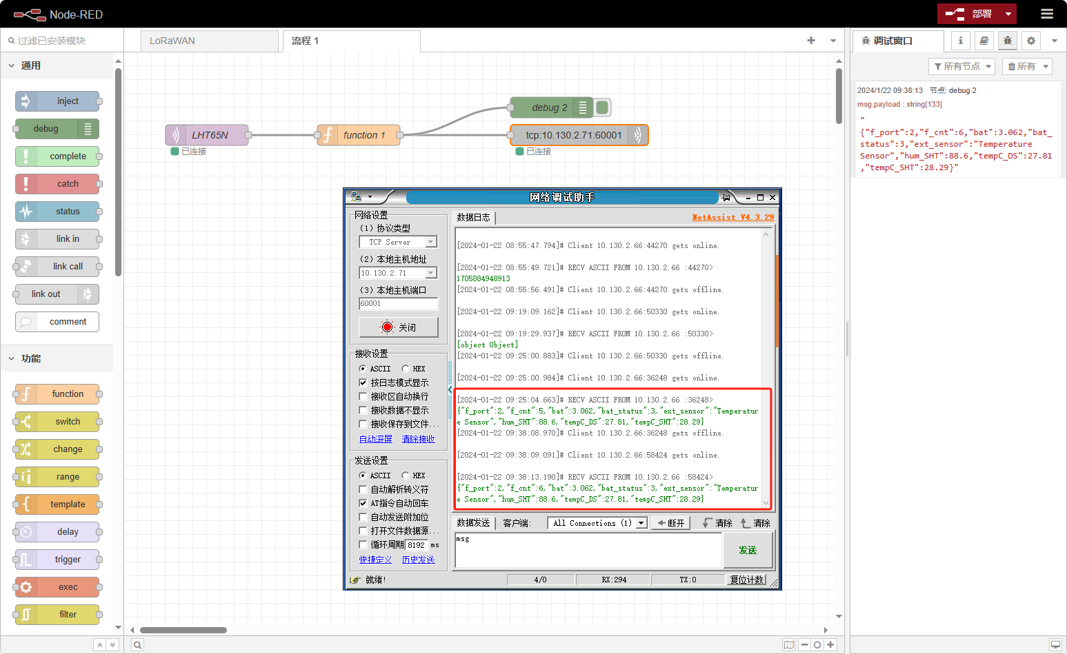Uncheck 按日志模式显示 checkbox
Viewport: 1067px width, 654px height.
click(363, 382)
